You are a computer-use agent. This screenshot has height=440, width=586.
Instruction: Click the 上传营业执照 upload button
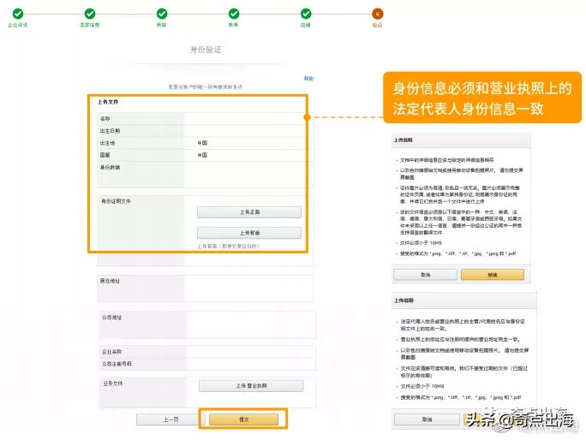pos(251,386)
